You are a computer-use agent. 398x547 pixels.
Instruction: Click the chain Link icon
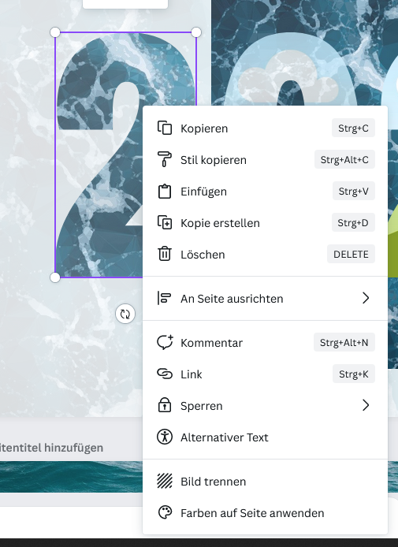point(165,374)
